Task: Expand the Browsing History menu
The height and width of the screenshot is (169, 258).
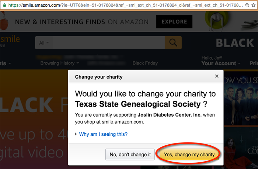Action: (57, 63)
